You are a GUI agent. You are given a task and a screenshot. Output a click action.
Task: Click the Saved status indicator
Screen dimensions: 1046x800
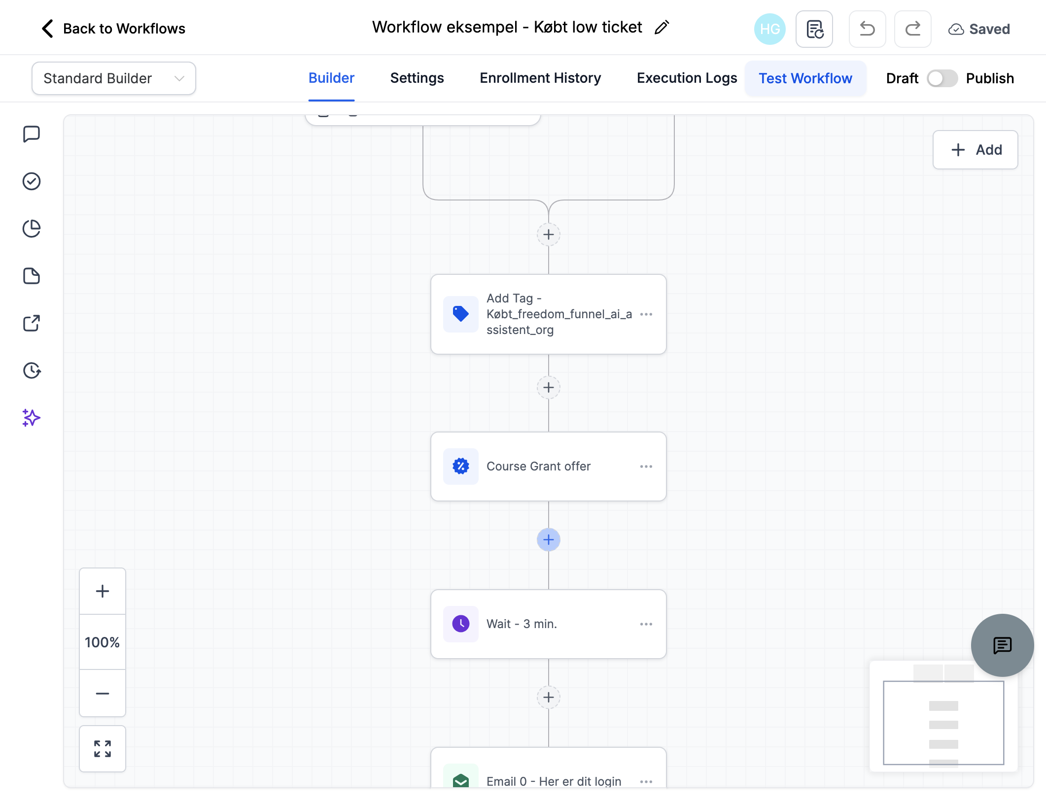point(979,29)
